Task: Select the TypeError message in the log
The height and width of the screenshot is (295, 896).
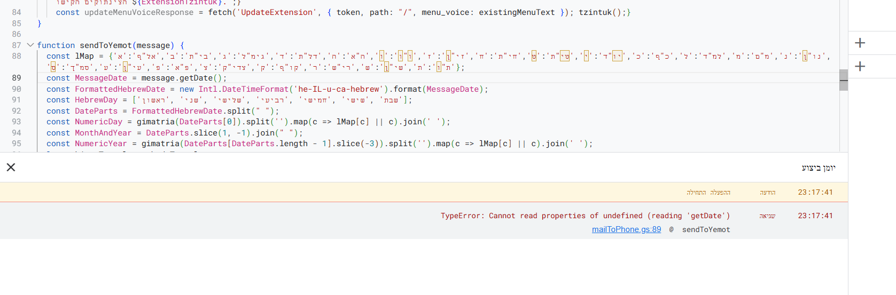Action: pyautogui.click(x=585, y=216)
